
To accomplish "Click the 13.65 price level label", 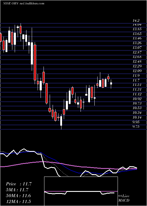I will click(137, 34).
